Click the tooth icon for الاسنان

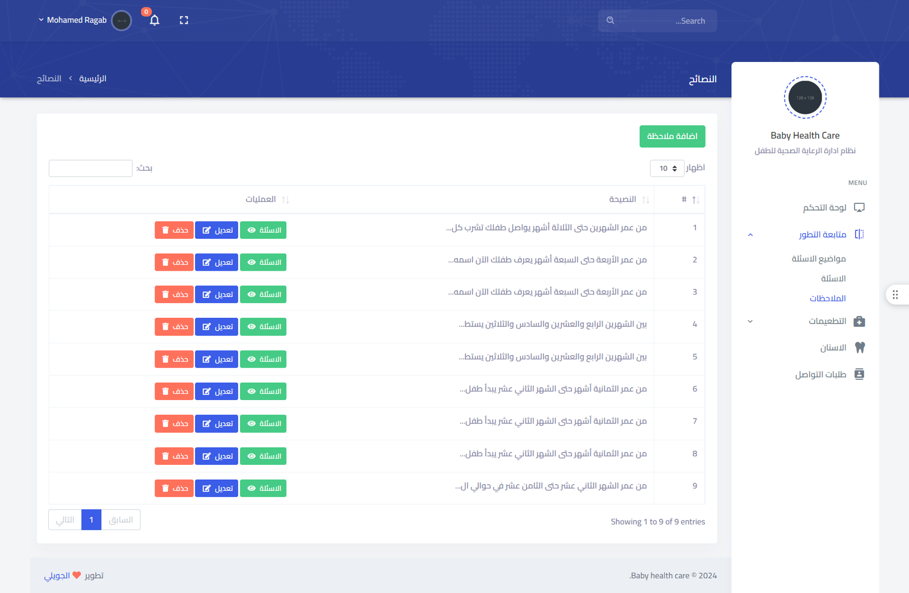860,347
